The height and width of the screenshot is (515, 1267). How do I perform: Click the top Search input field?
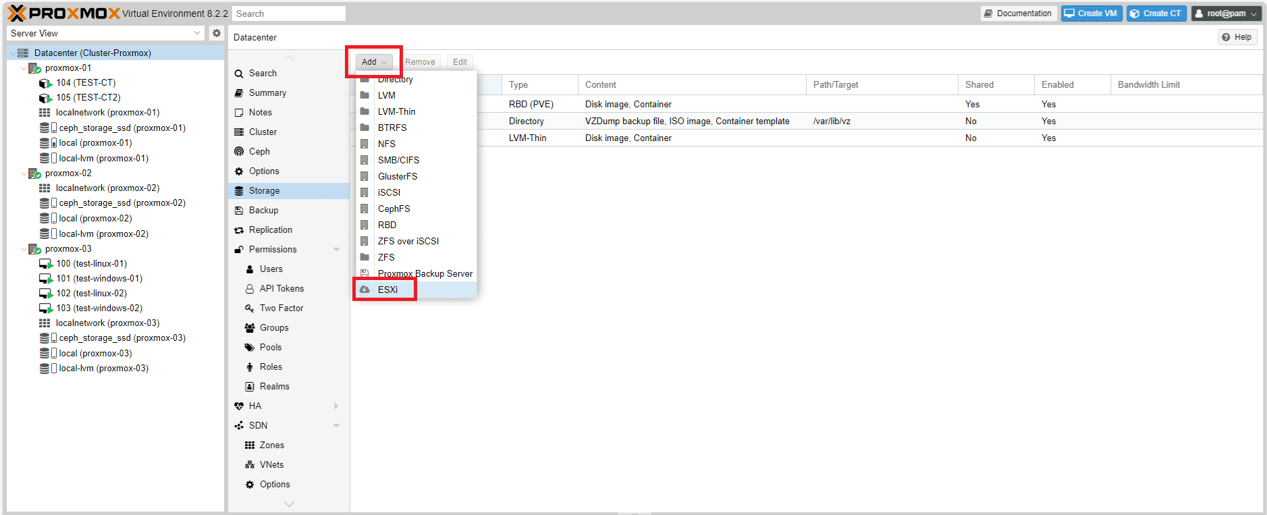289,13
